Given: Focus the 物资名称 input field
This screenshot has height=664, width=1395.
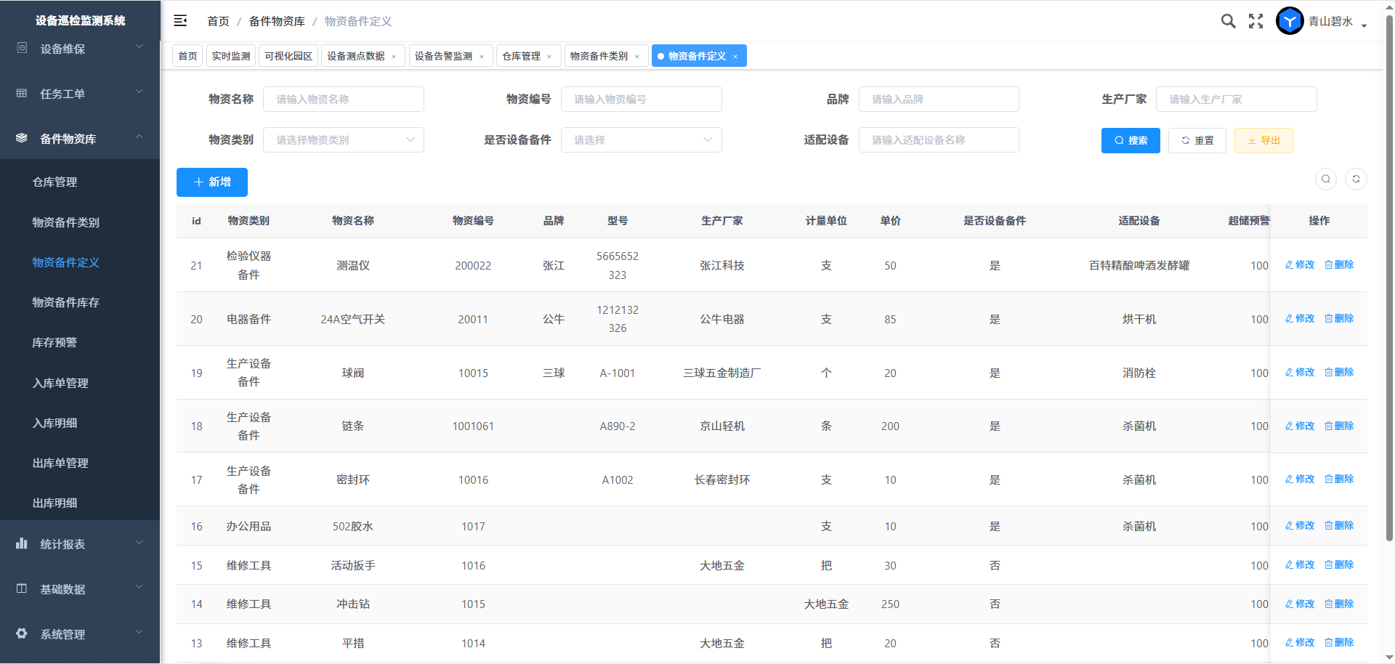Looking at the screenshot, I should [344, 100].
